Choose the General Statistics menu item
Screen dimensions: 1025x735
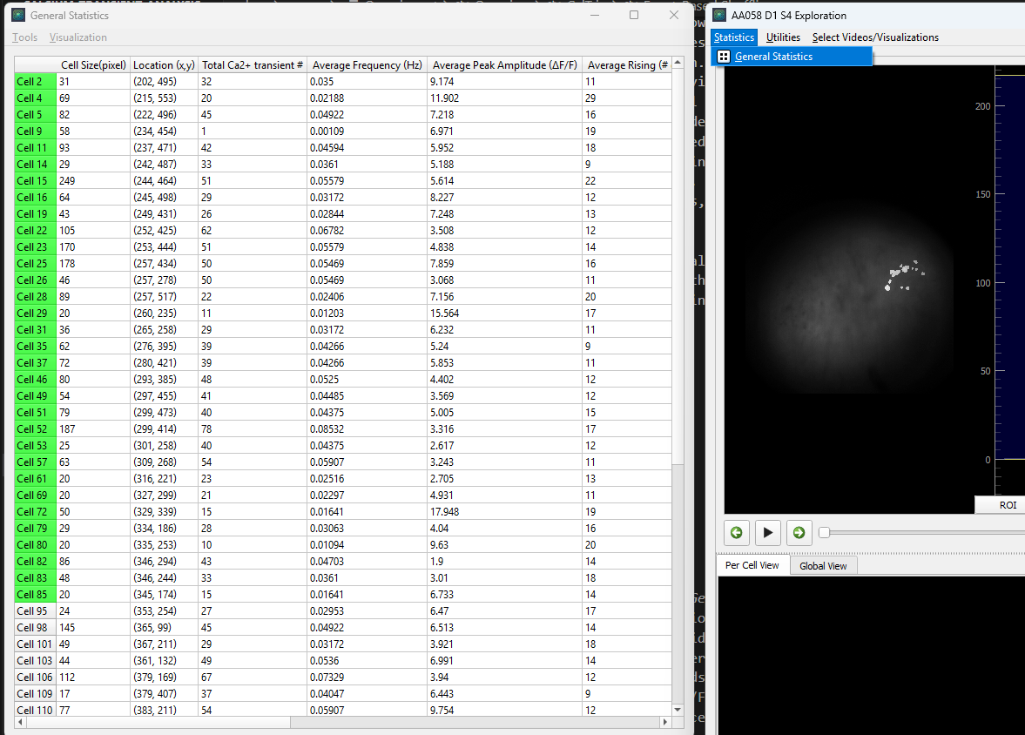(x=792, y=57)
